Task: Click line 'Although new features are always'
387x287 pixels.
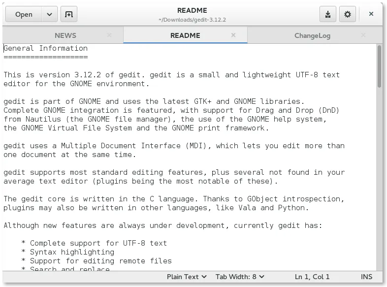Action: pyautogui.click(x=163, y=225)
